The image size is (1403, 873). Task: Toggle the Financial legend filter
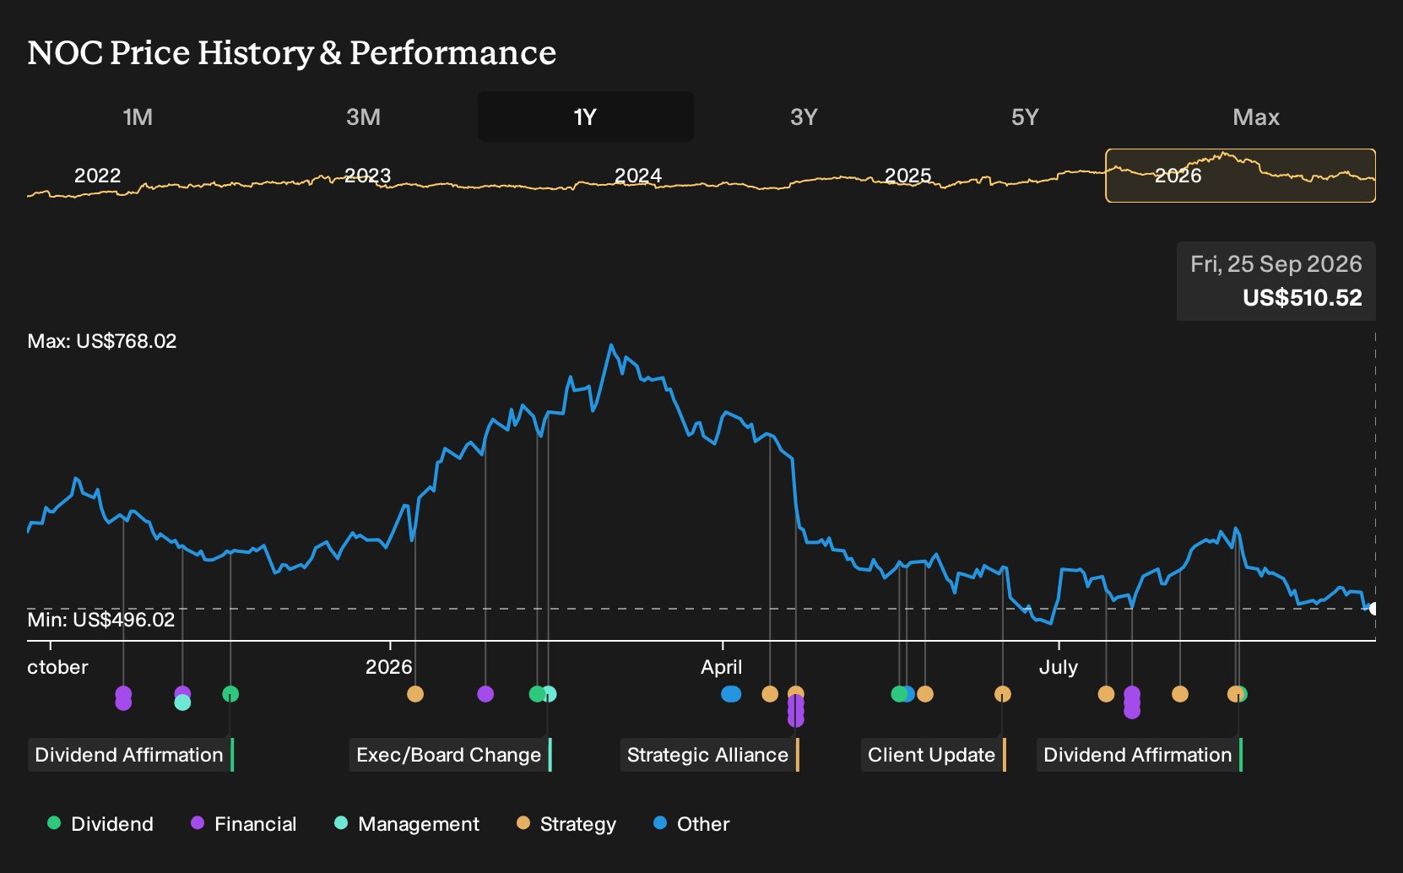coord(244,824)
